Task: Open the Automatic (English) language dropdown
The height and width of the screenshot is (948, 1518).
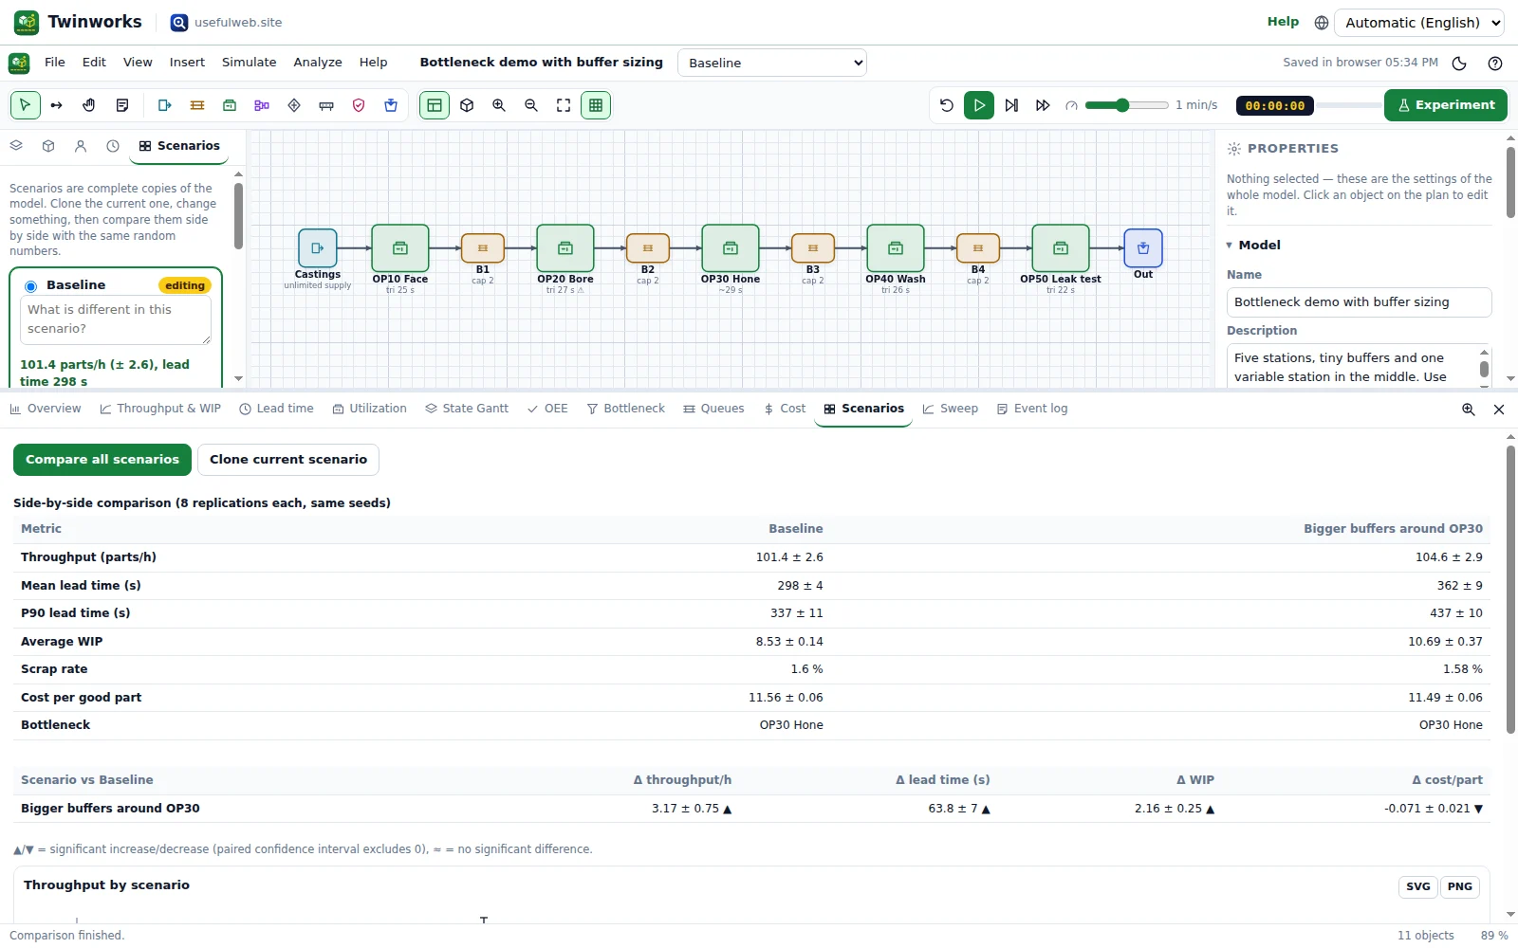Action: tap(1419, 23)
